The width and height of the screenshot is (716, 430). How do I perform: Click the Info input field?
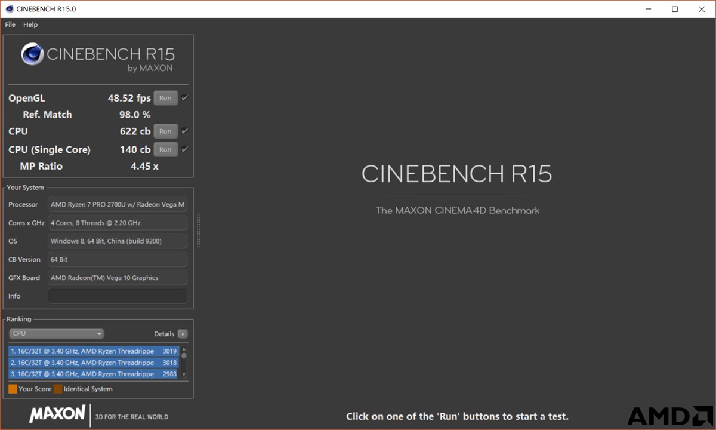[x=118, y=296]
